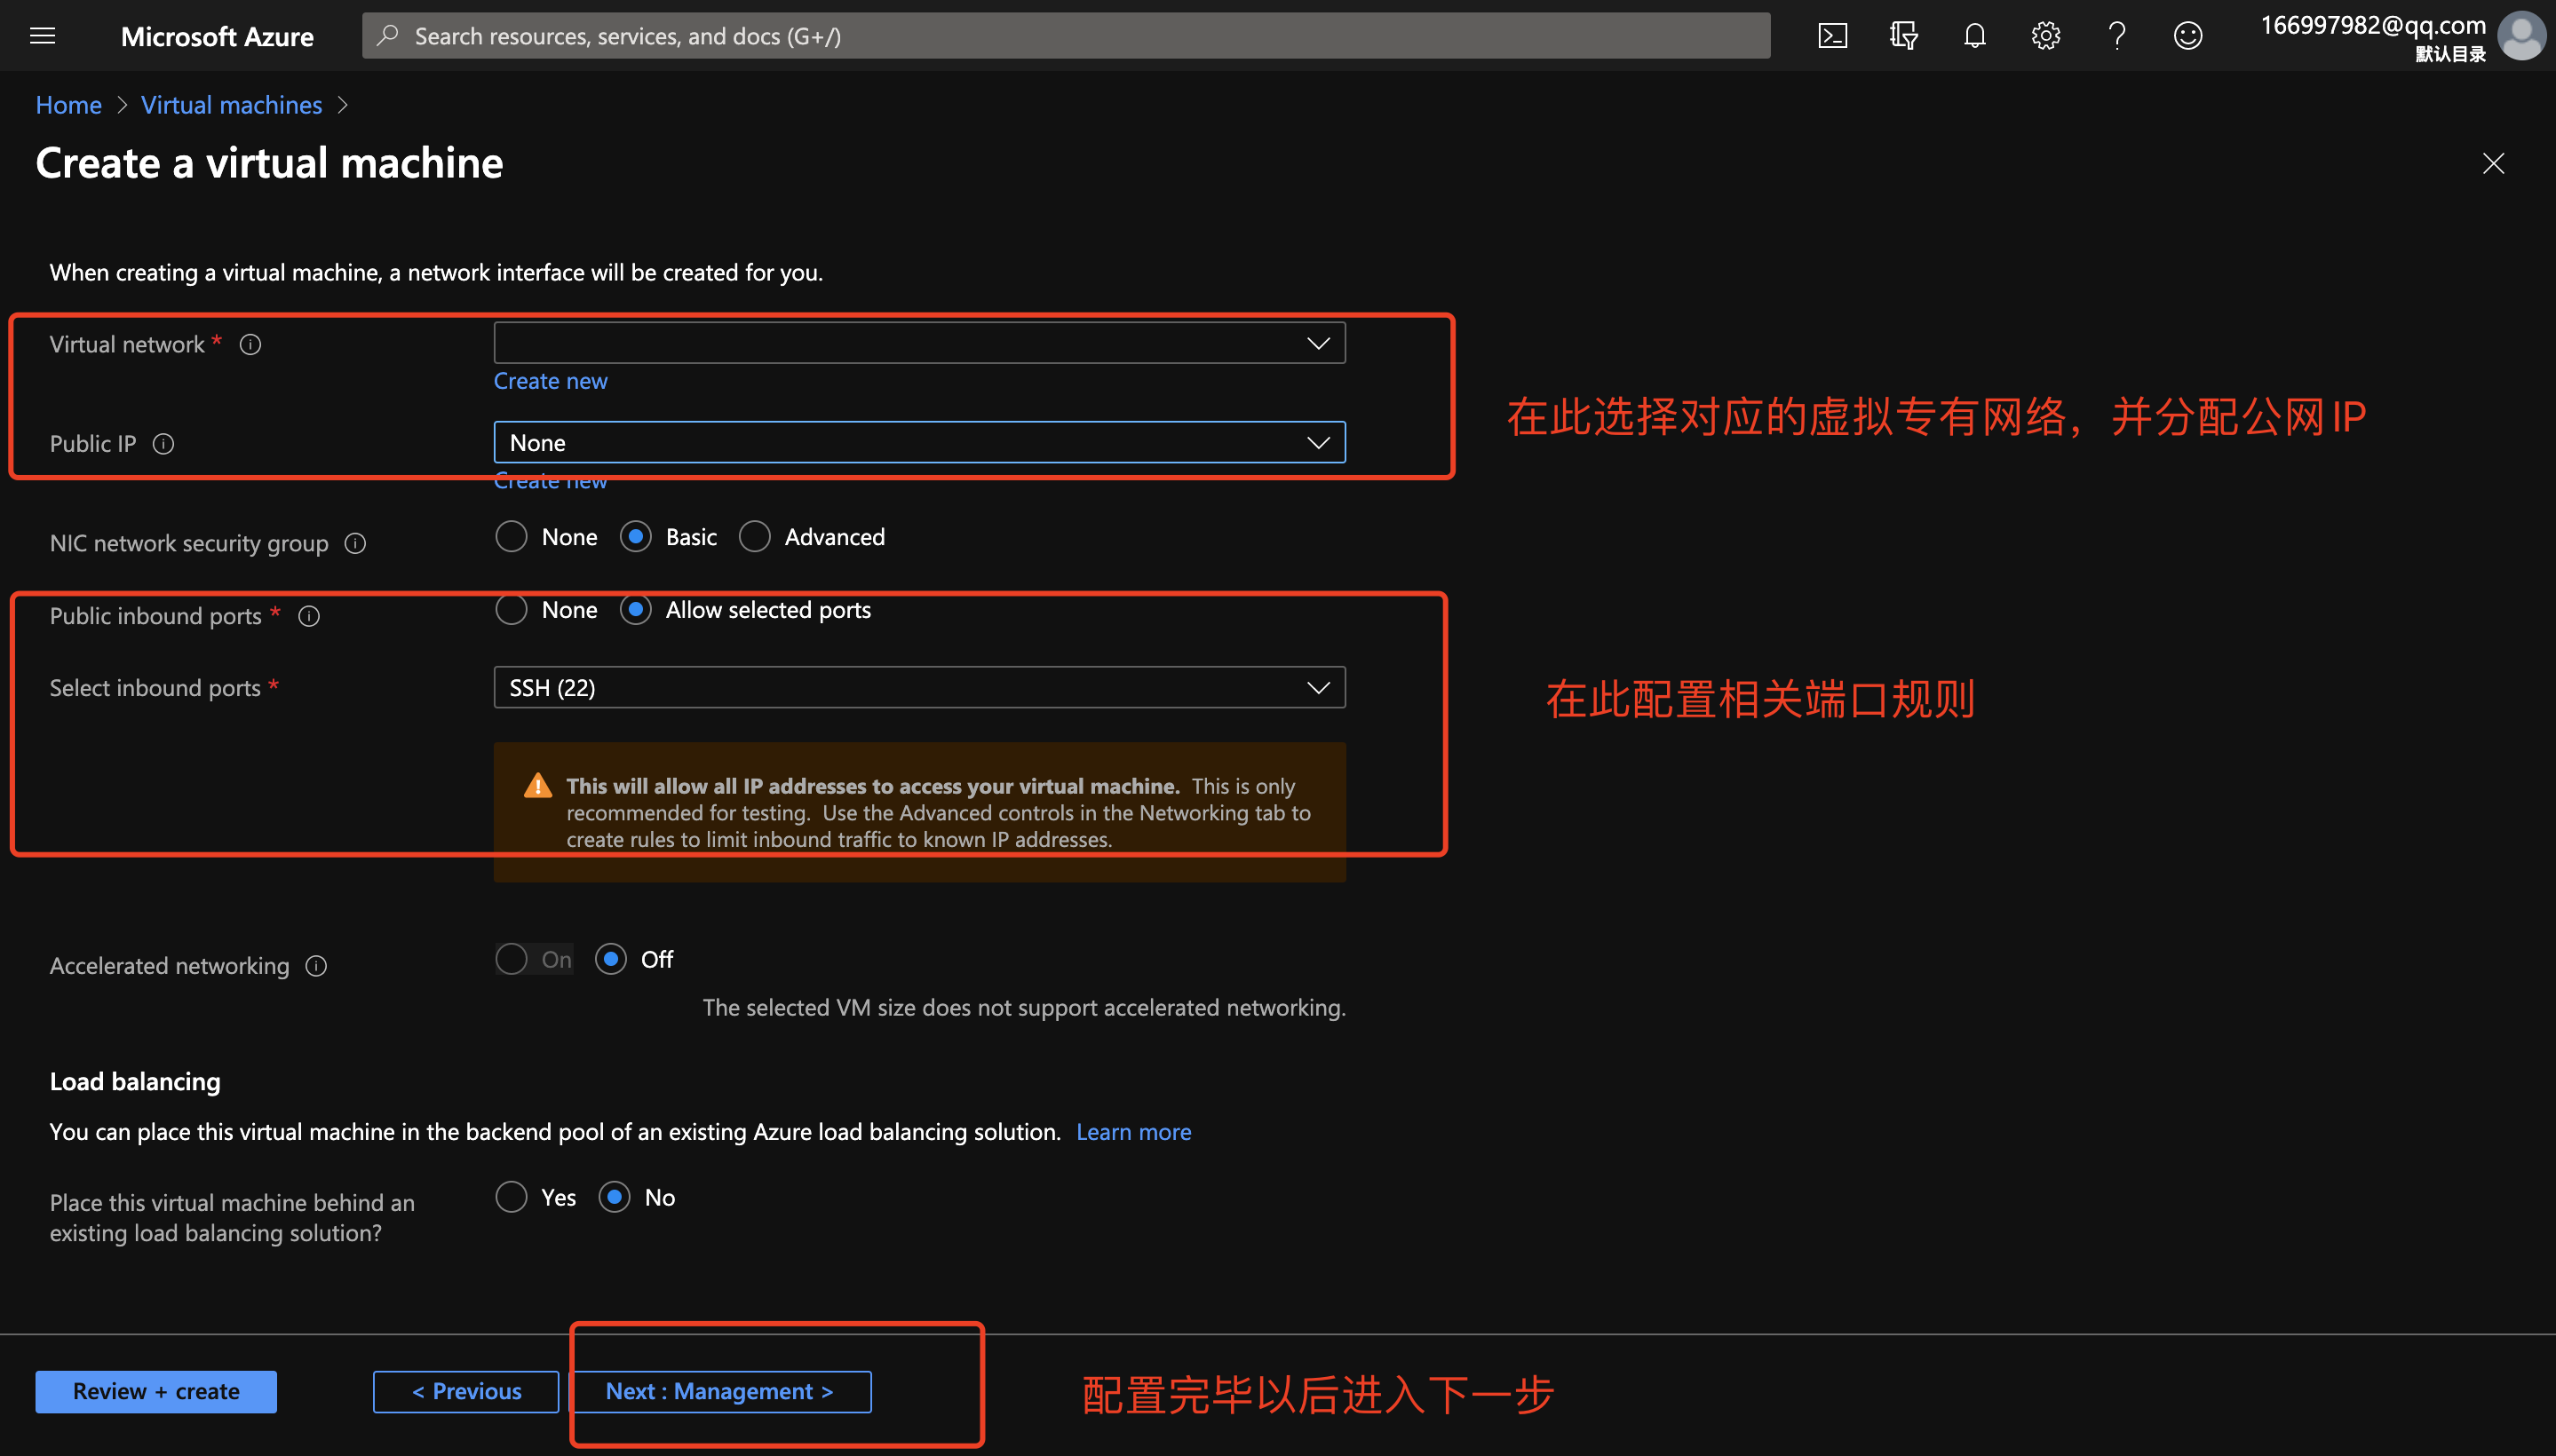Click Create new under Virtual network
Viewport: 2556px width, 1456px height.
pos(551,381)
